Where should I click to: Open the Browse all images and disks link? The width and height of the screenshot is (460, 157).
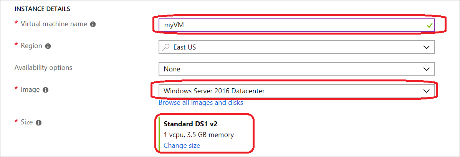tap(201, 103)
